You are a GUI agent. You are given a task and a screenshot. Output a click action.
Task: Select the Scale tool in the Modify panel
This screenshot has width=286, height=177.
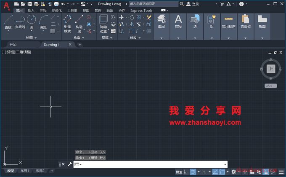click(x=132, y=31)
